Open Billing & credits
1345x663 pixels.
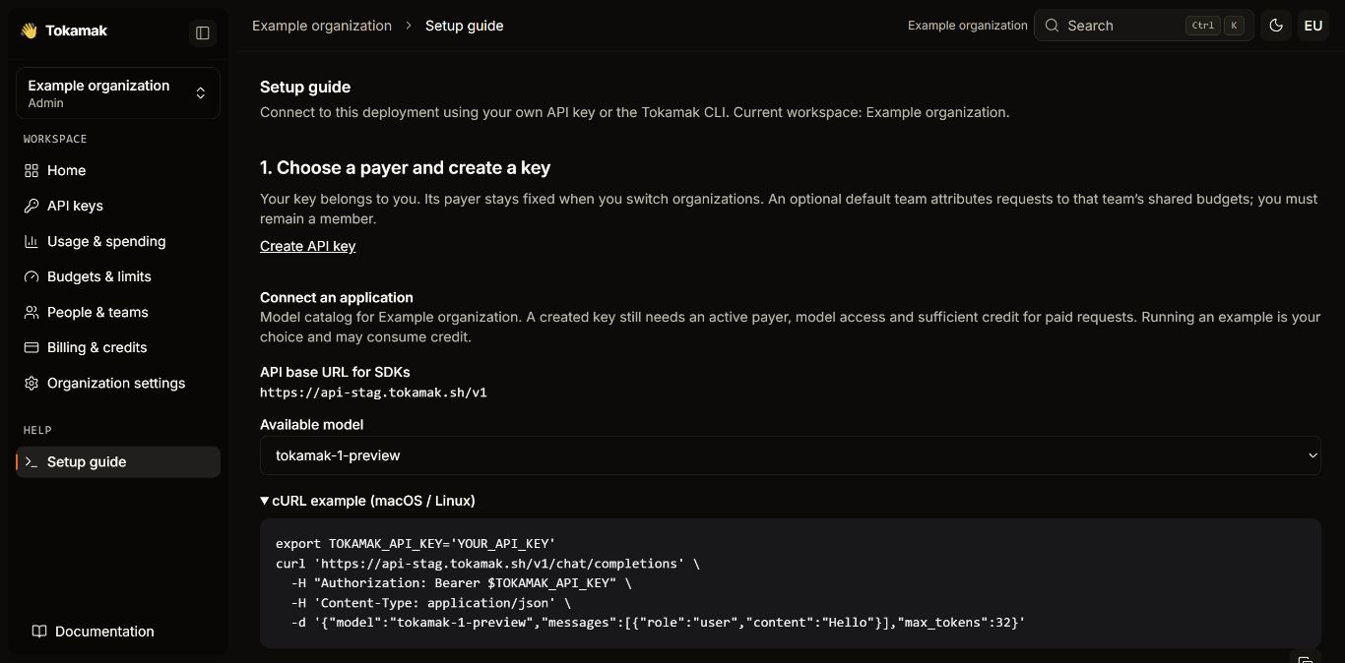(x=118, y=347)
